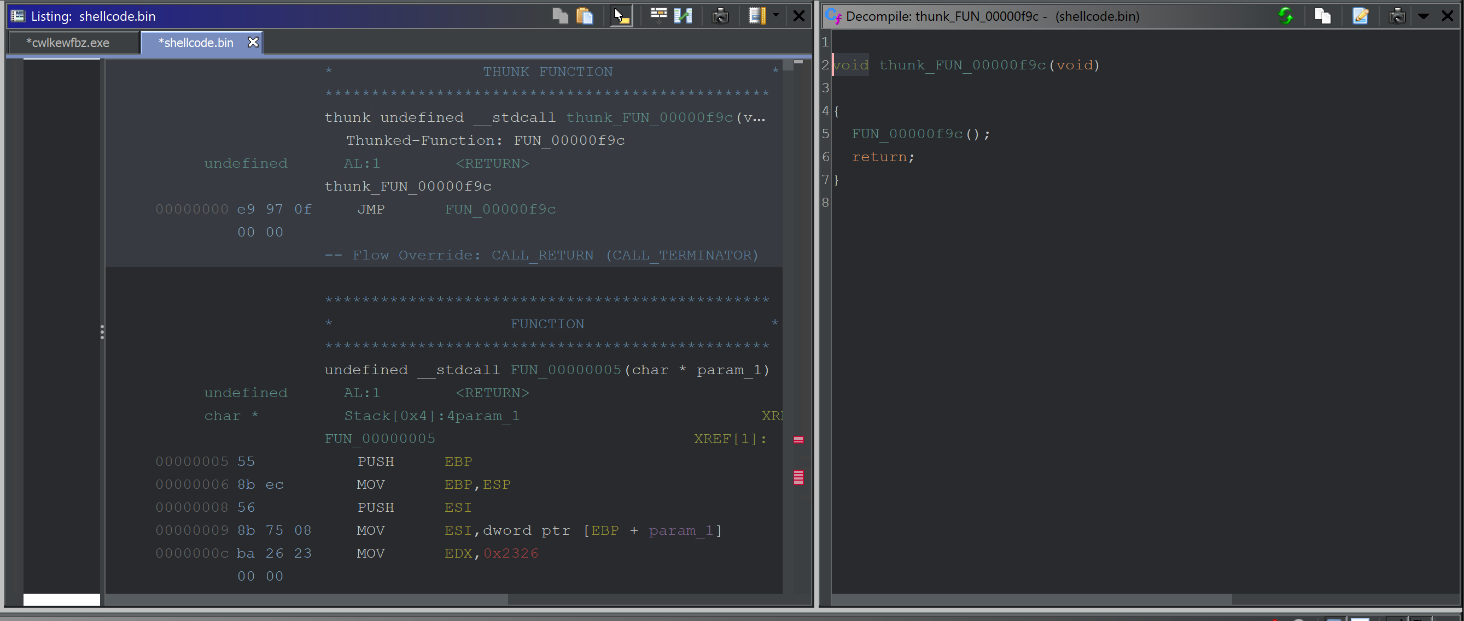Open the Decompile panel dropdown menu arrow
The width and height of the screenshot is (1464, 621).
pyautogui.click(x=1423, y=16)
